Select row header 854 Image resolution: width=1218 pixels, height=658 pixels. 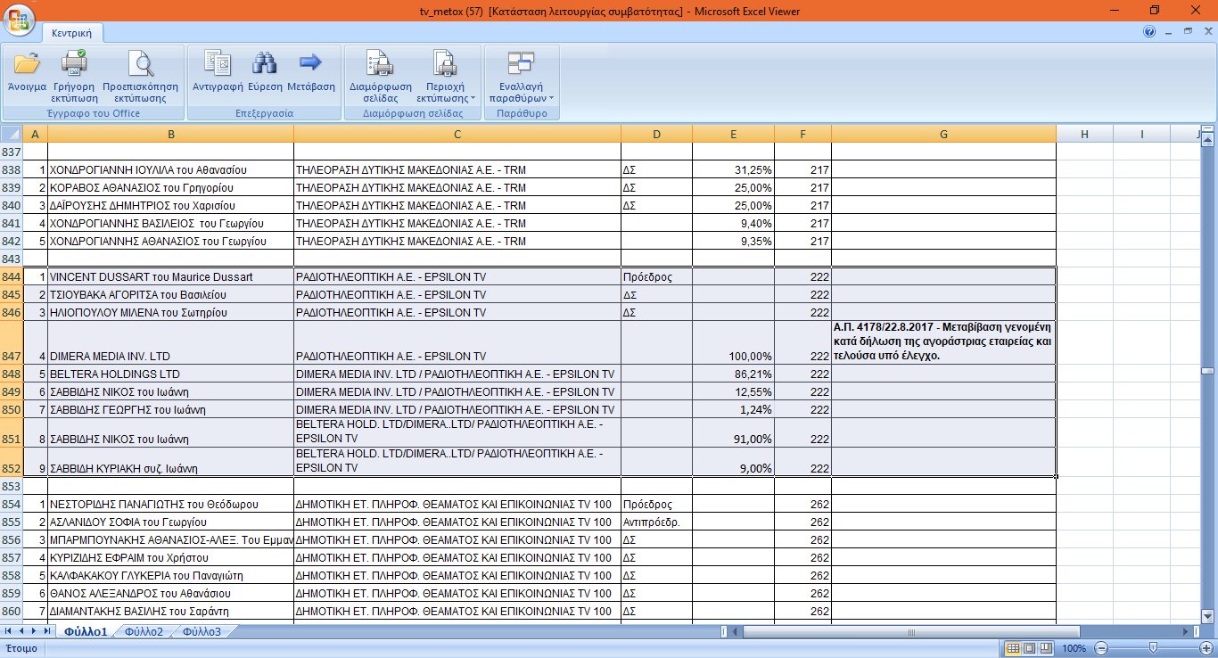click(x=12, y=505)
